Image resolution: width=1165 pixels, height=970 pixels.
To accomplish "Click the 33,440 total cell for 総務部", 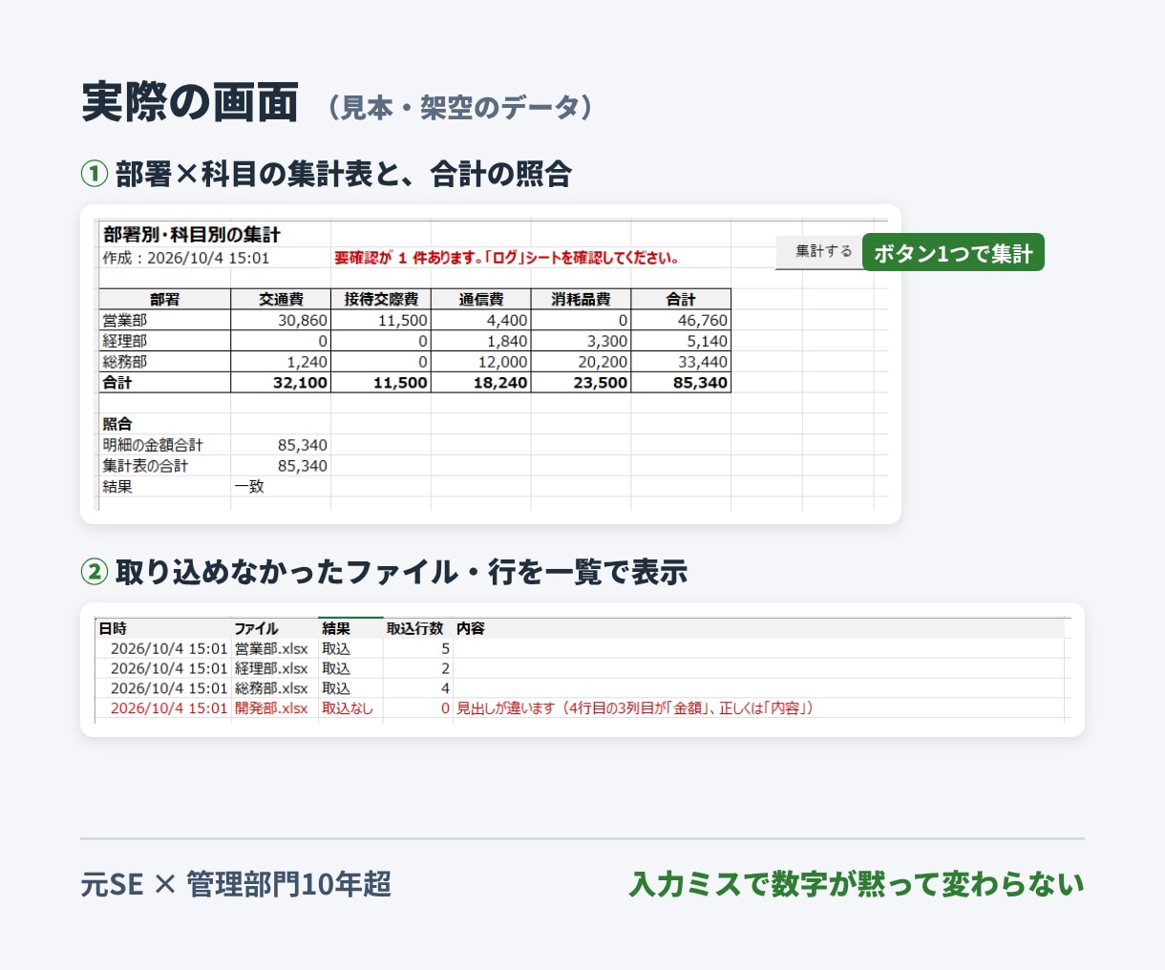I will pyautogui.click(x=681, y=362).
